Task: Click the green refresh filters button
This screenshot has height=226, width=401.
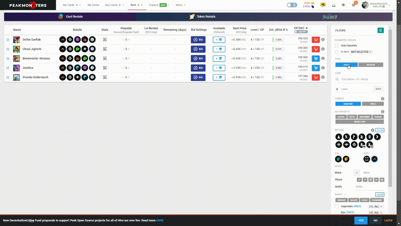Action: [381, 30]
